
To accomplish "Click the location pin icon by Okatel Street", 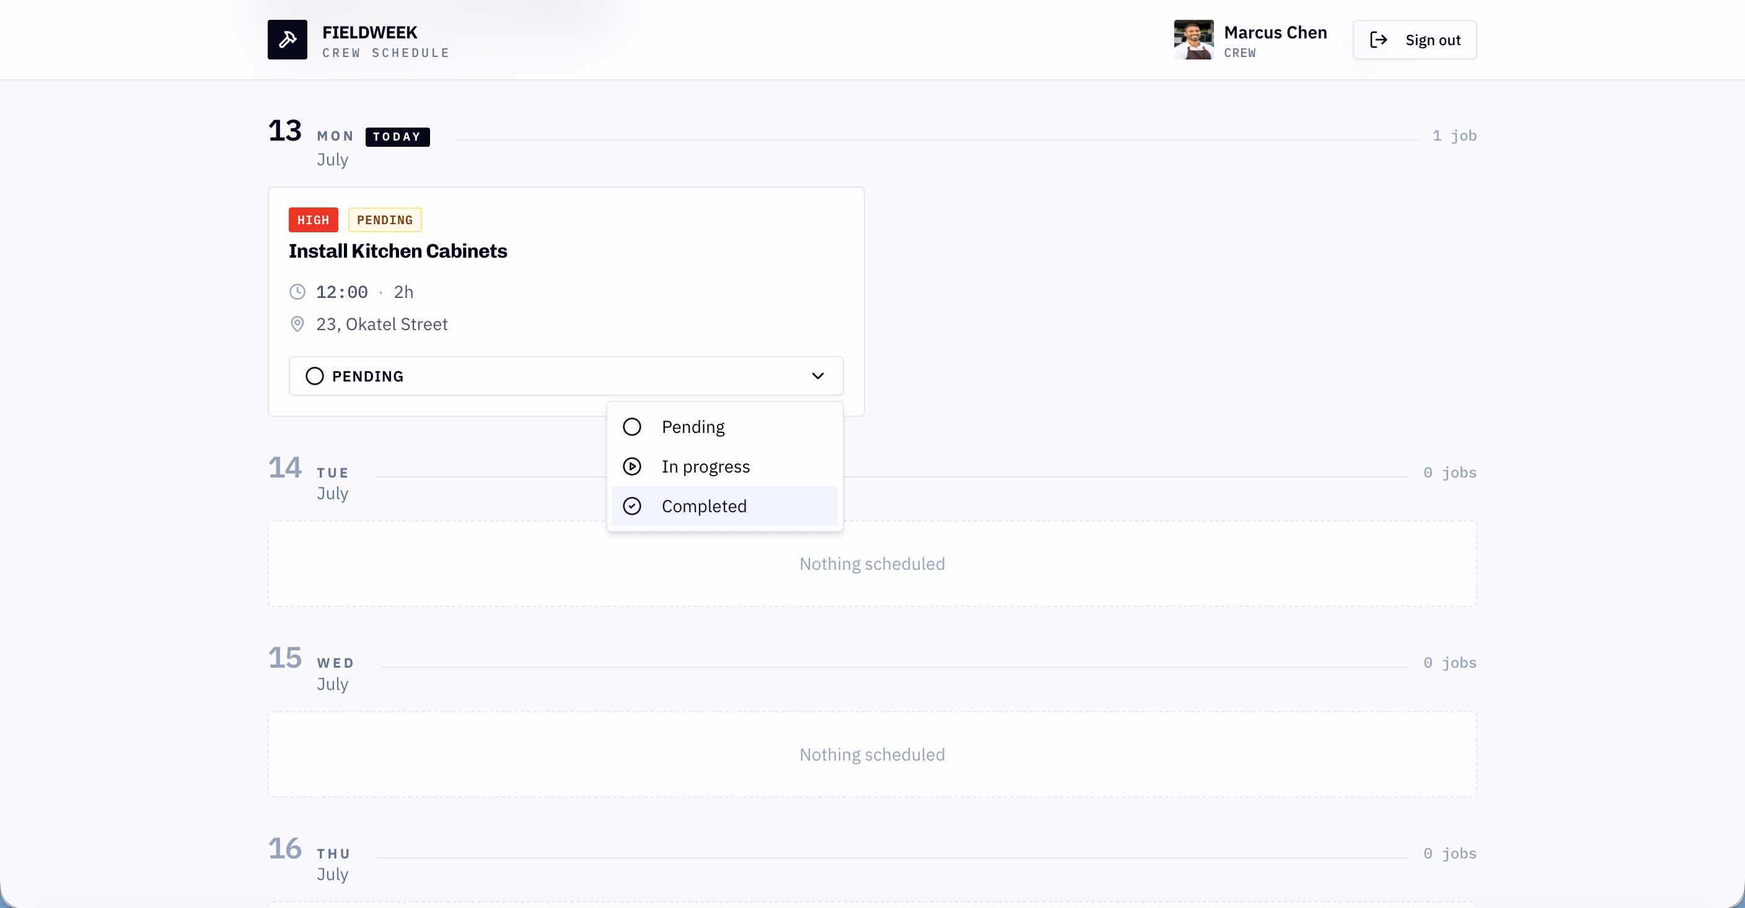I will (x=297, y=325).
